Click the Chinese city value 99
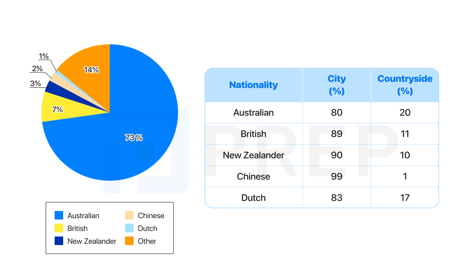Viewport: 461px width, 277px height. click(337, 176)
